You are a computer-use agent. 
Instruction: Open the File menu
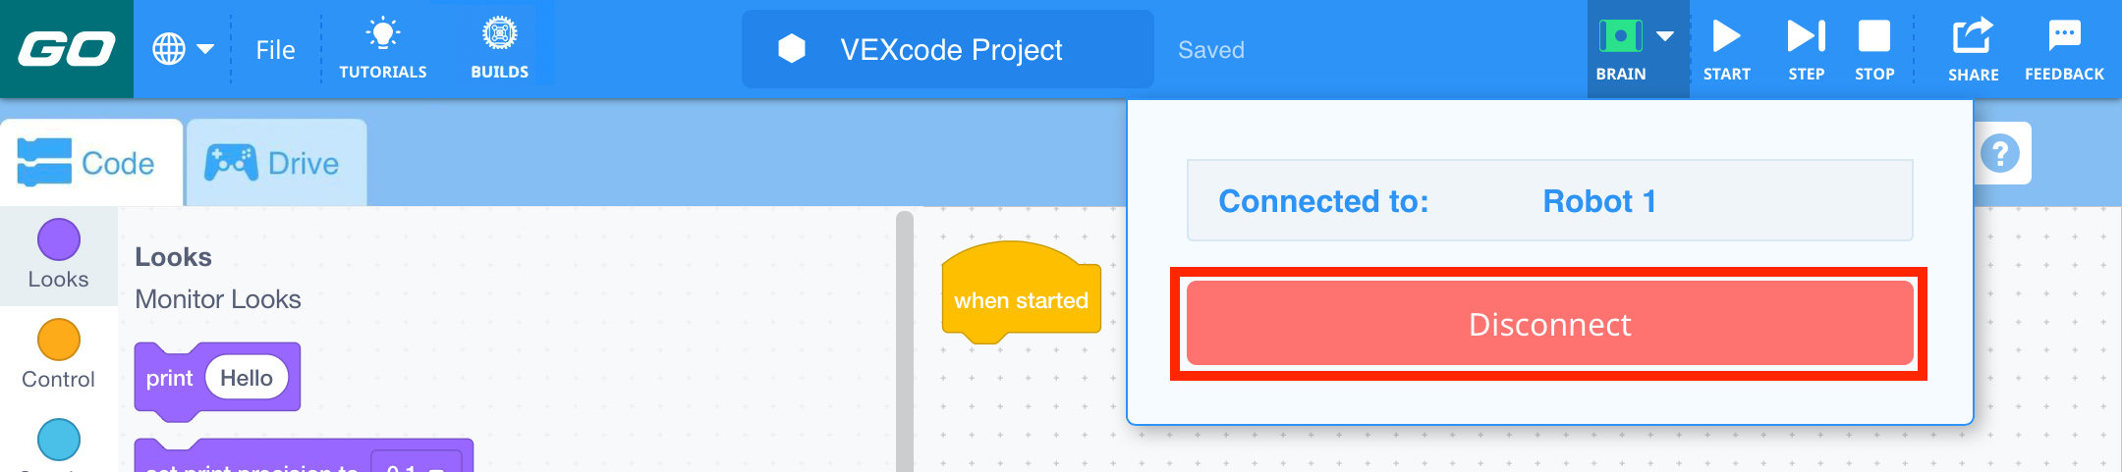tap(275, 50)
